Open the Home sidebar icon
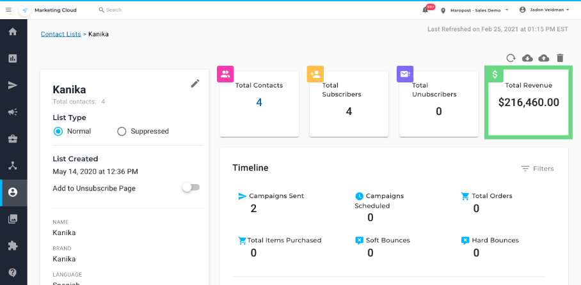This screenshot has height=285, width=581. click(x=13, y=32)
